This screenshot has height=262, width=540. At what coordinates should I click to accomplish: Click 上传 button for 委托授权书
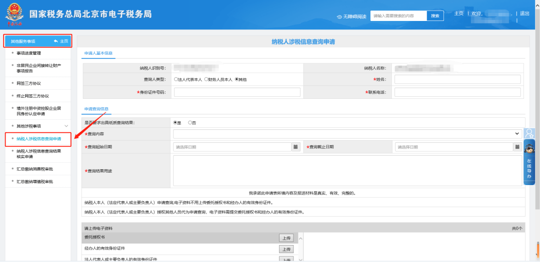pyautogui.click(x=286, y=238)
